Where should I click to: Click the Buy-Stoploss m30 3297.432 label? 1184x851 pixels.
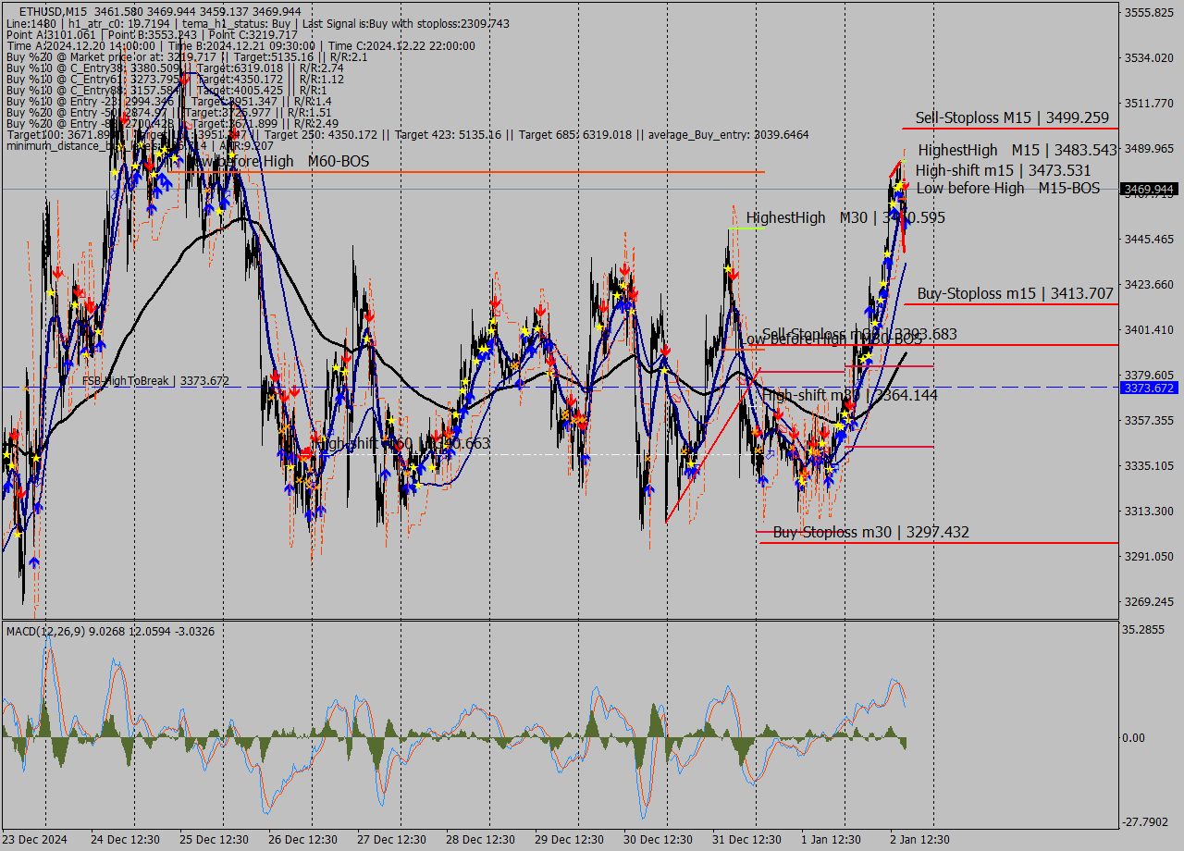pyautogui.click(x=870, y=532)
